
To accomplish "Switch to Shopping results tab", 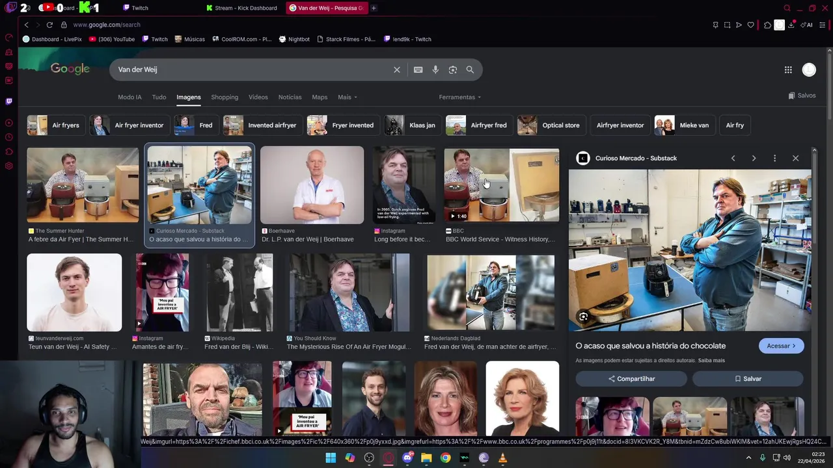I will 225,97.
